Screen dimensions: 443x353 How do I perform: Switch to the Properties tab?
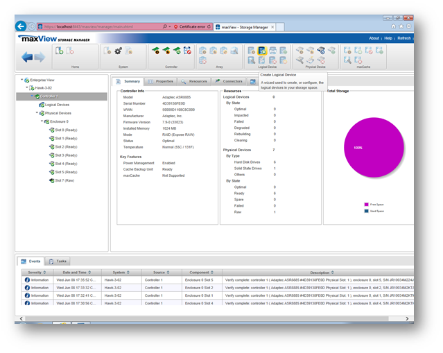tap(160, 81)
